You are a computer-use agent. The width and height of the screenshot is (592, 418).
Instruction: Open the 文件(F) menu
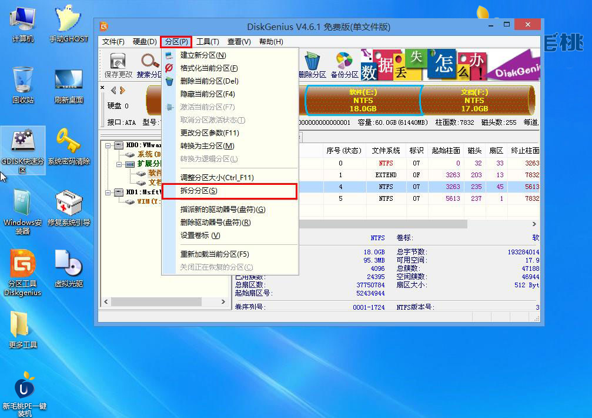(113, 42)
